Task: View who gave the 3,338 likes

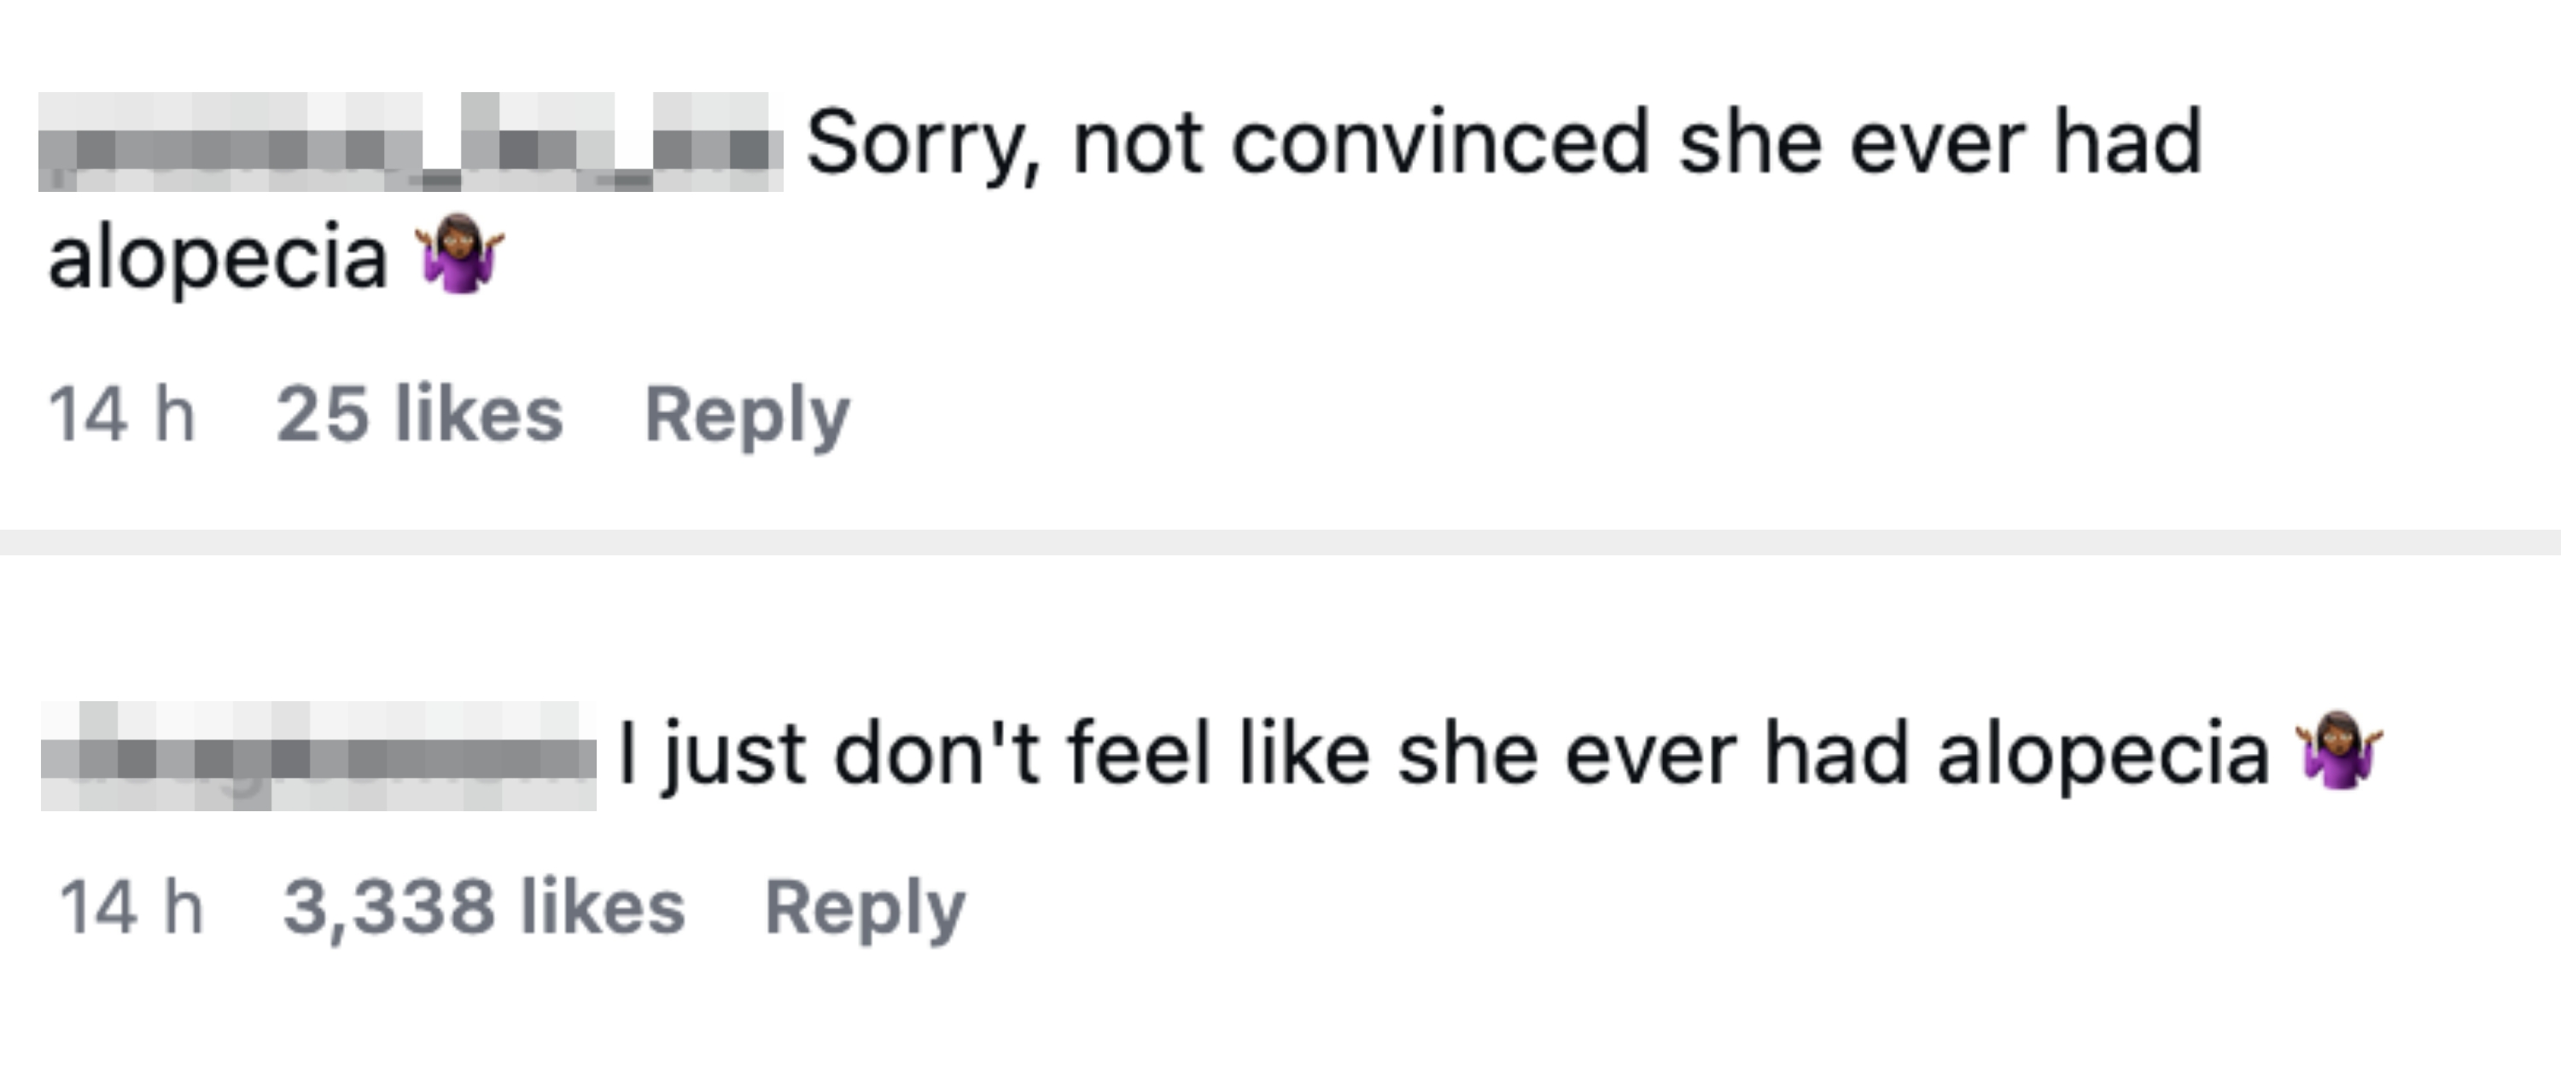Action: (484, 907)
